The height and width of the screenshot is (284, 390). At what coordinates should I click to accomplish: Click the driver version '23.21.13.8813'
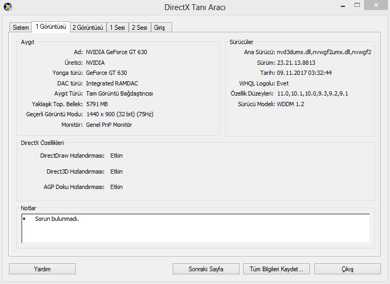296,63
